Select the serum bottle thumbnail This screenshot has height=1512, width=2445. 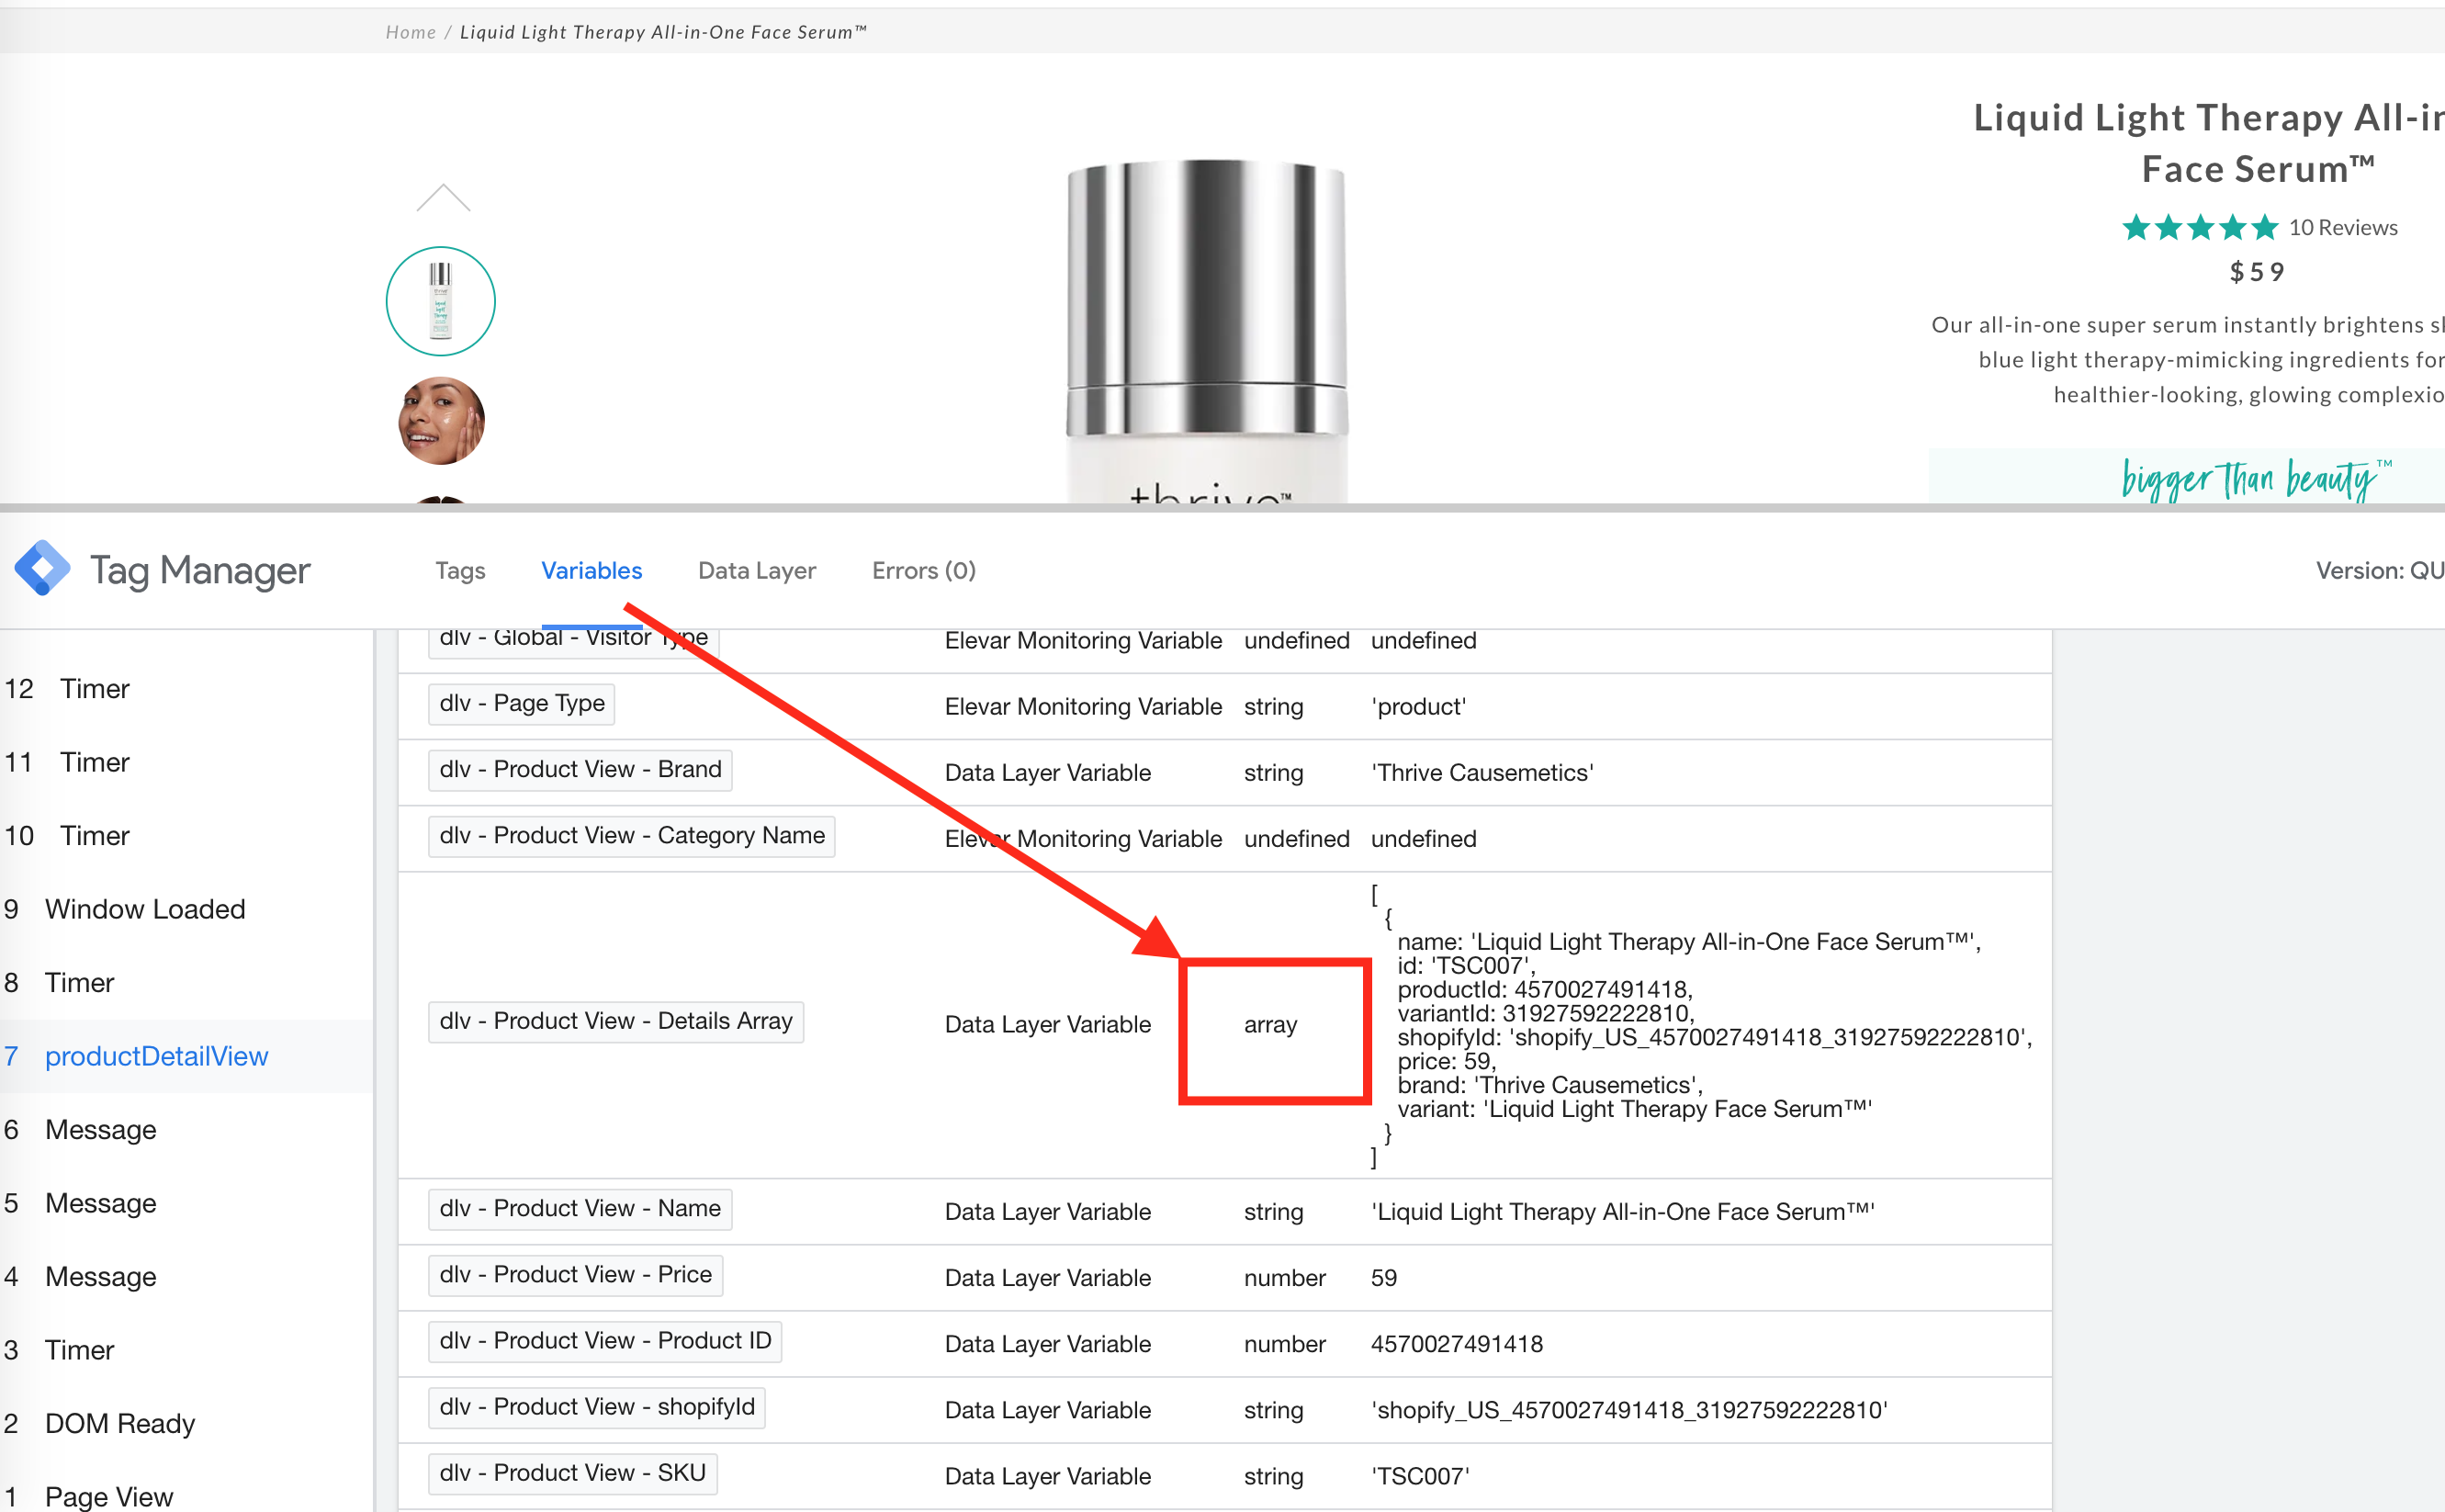pos(441,301)
